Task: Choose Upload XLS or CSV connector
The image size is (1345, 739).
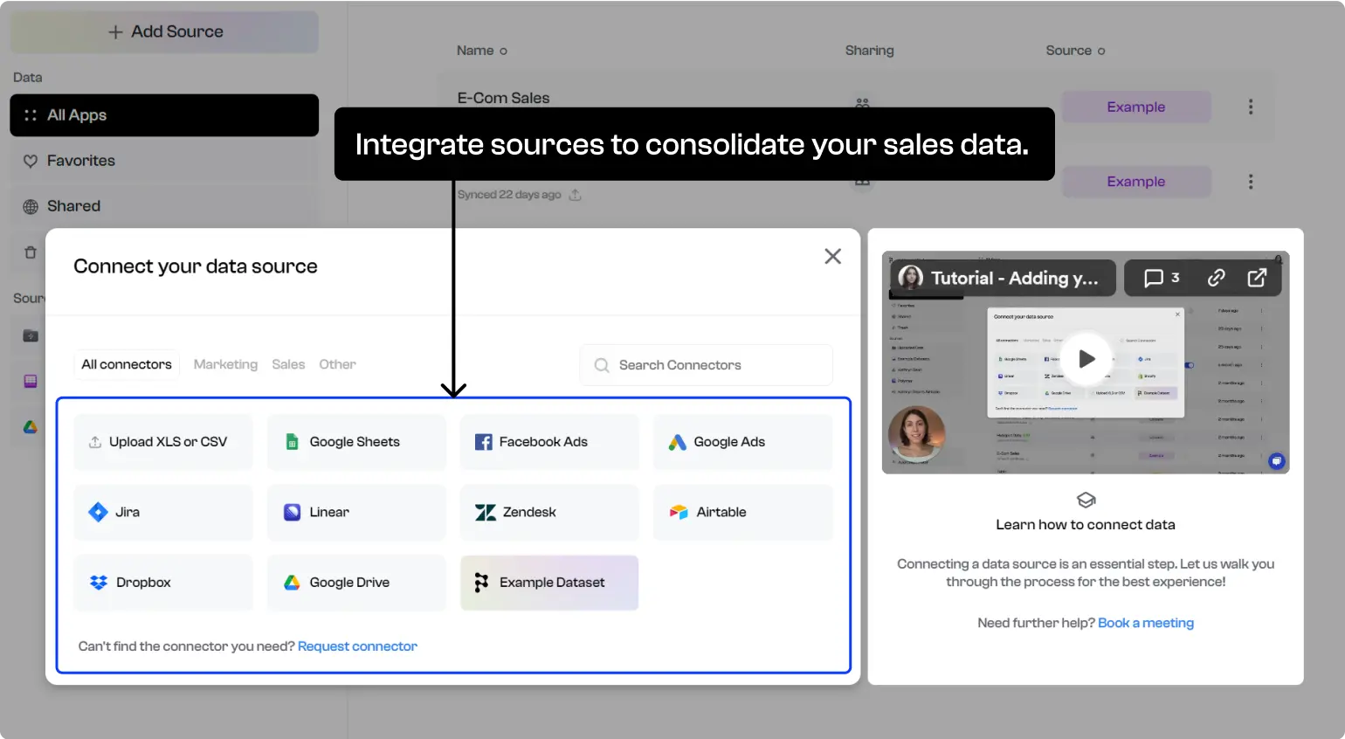Action: point(163,442)
